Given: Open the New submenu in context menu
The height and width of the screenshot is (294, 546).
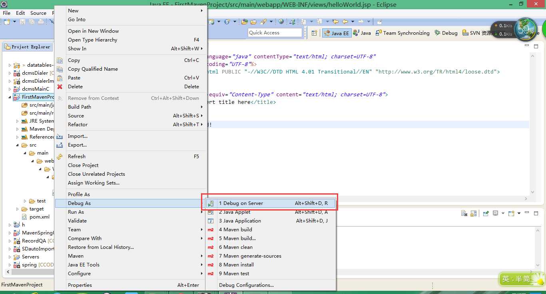Looking at the screenshot, I should coord(131,11).
